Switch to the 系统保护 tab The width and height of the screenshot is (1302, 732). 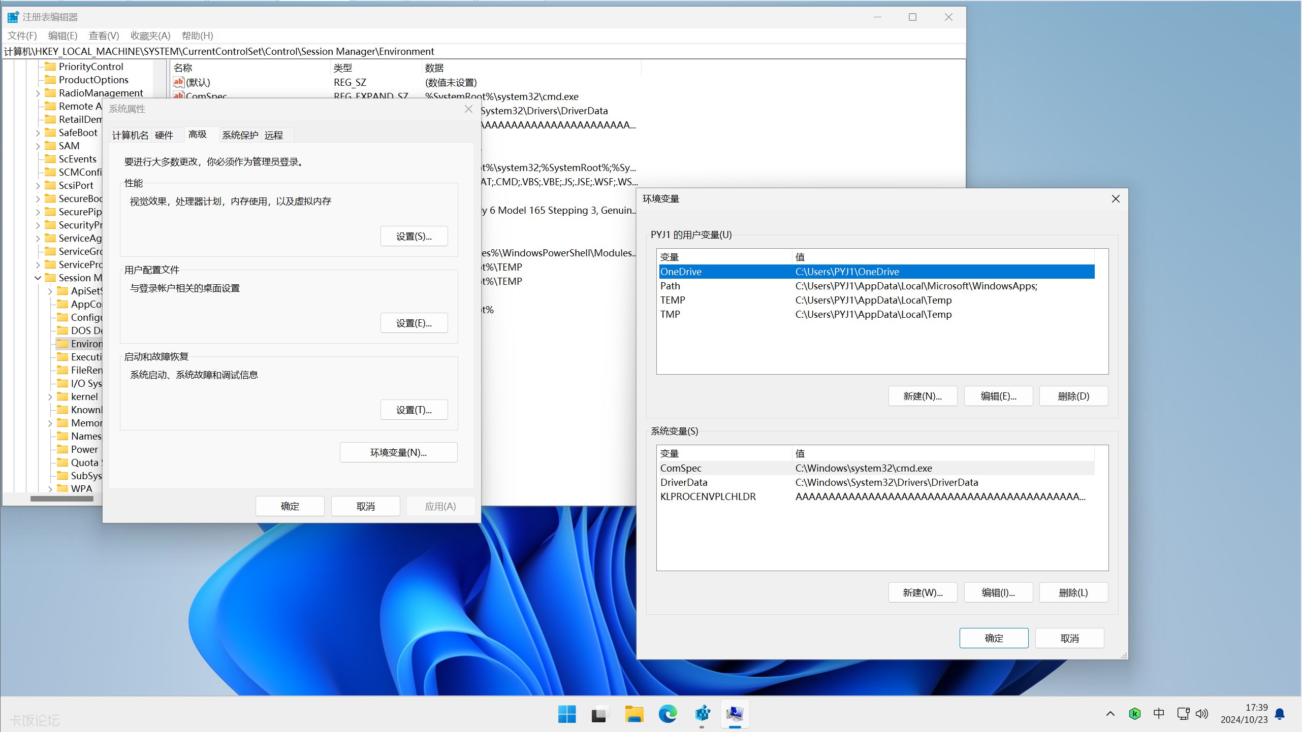(x=240, y=135)
